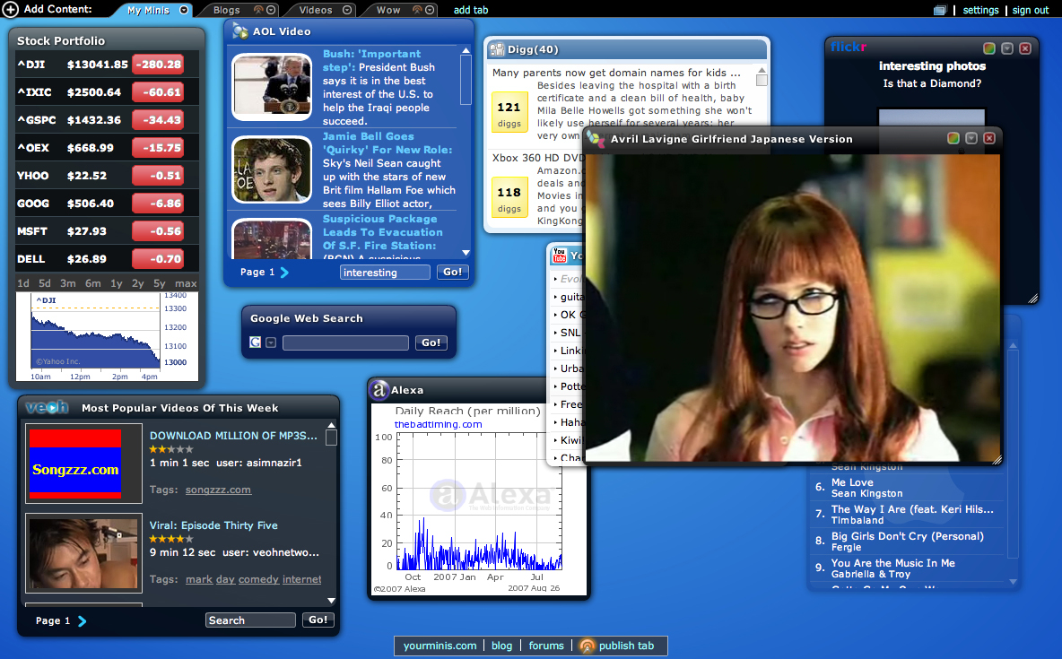Switch to the Videos tab
Image resolution: width=1062 pixels, height=659 pixels.
click(316, 10)
